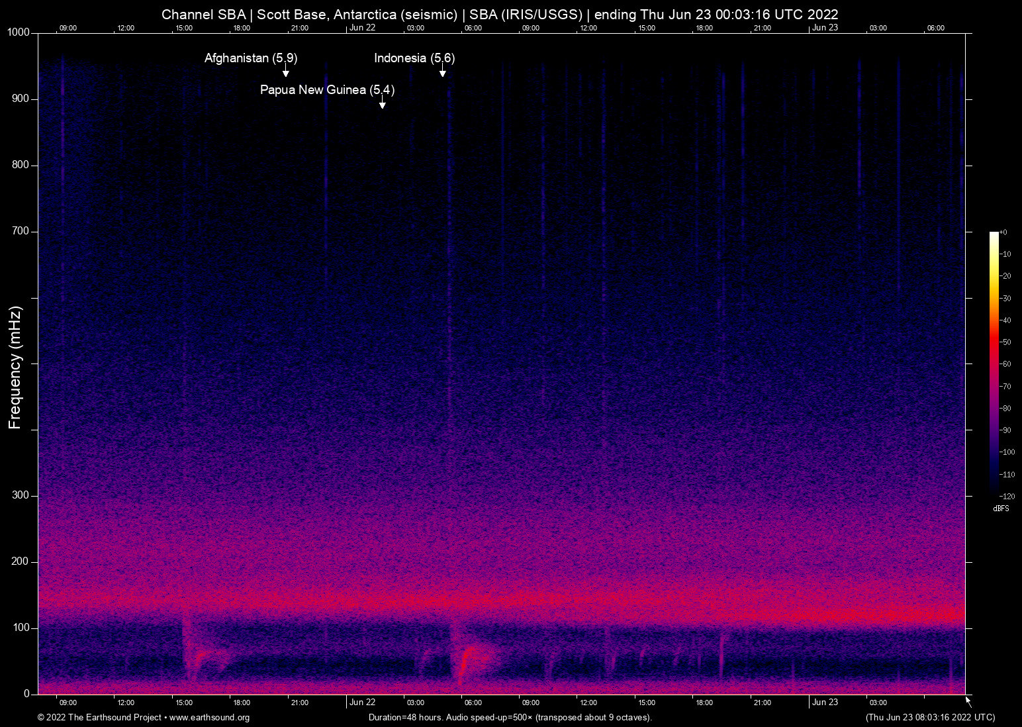Image resolution: width=1022 pixels, height=727 pixels.
Task: Click the Thu Jun 23 08:03:16 timestamp
Action: pyautogui.click(x=930, y=718)
